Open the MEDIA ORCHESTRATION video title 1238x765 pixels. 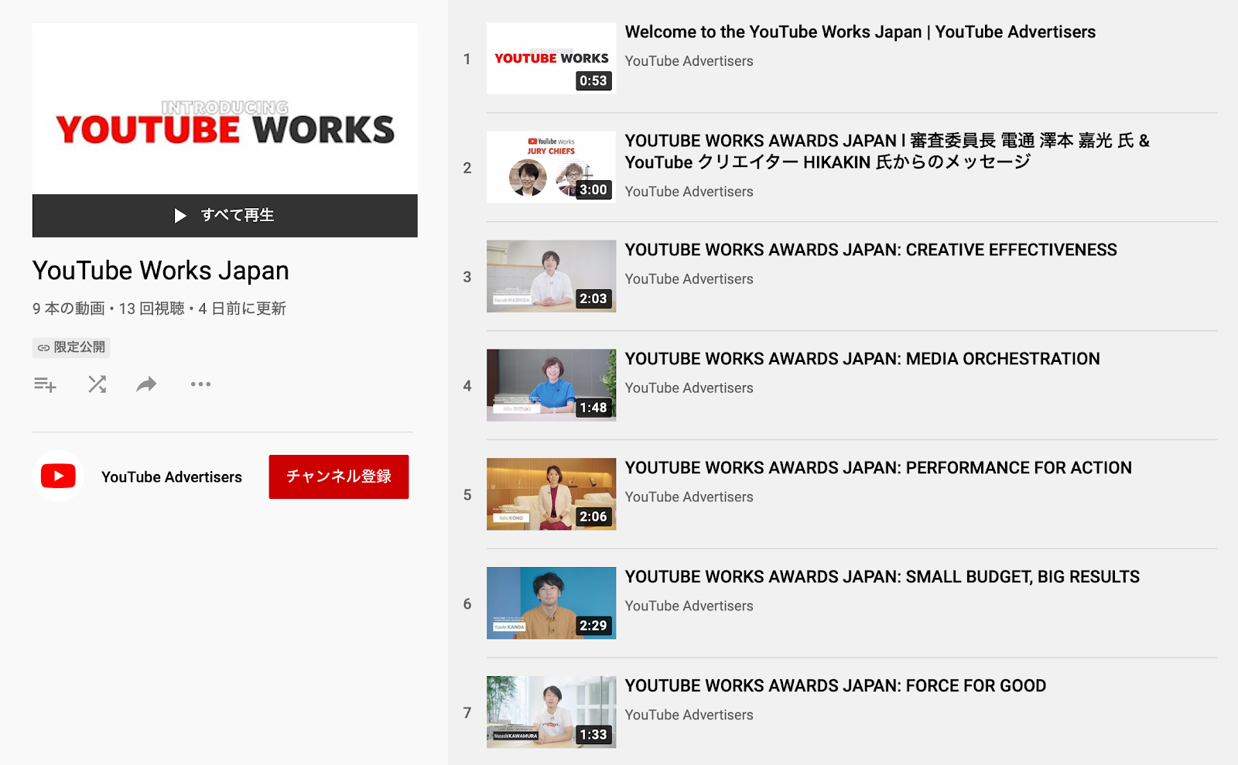pyautogui.click(x=863, y=359)
